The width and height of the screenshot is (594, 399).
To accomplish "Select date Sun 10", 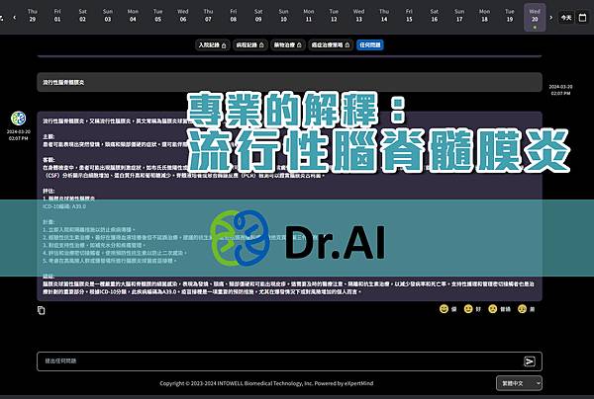I will tap(283, 16).
